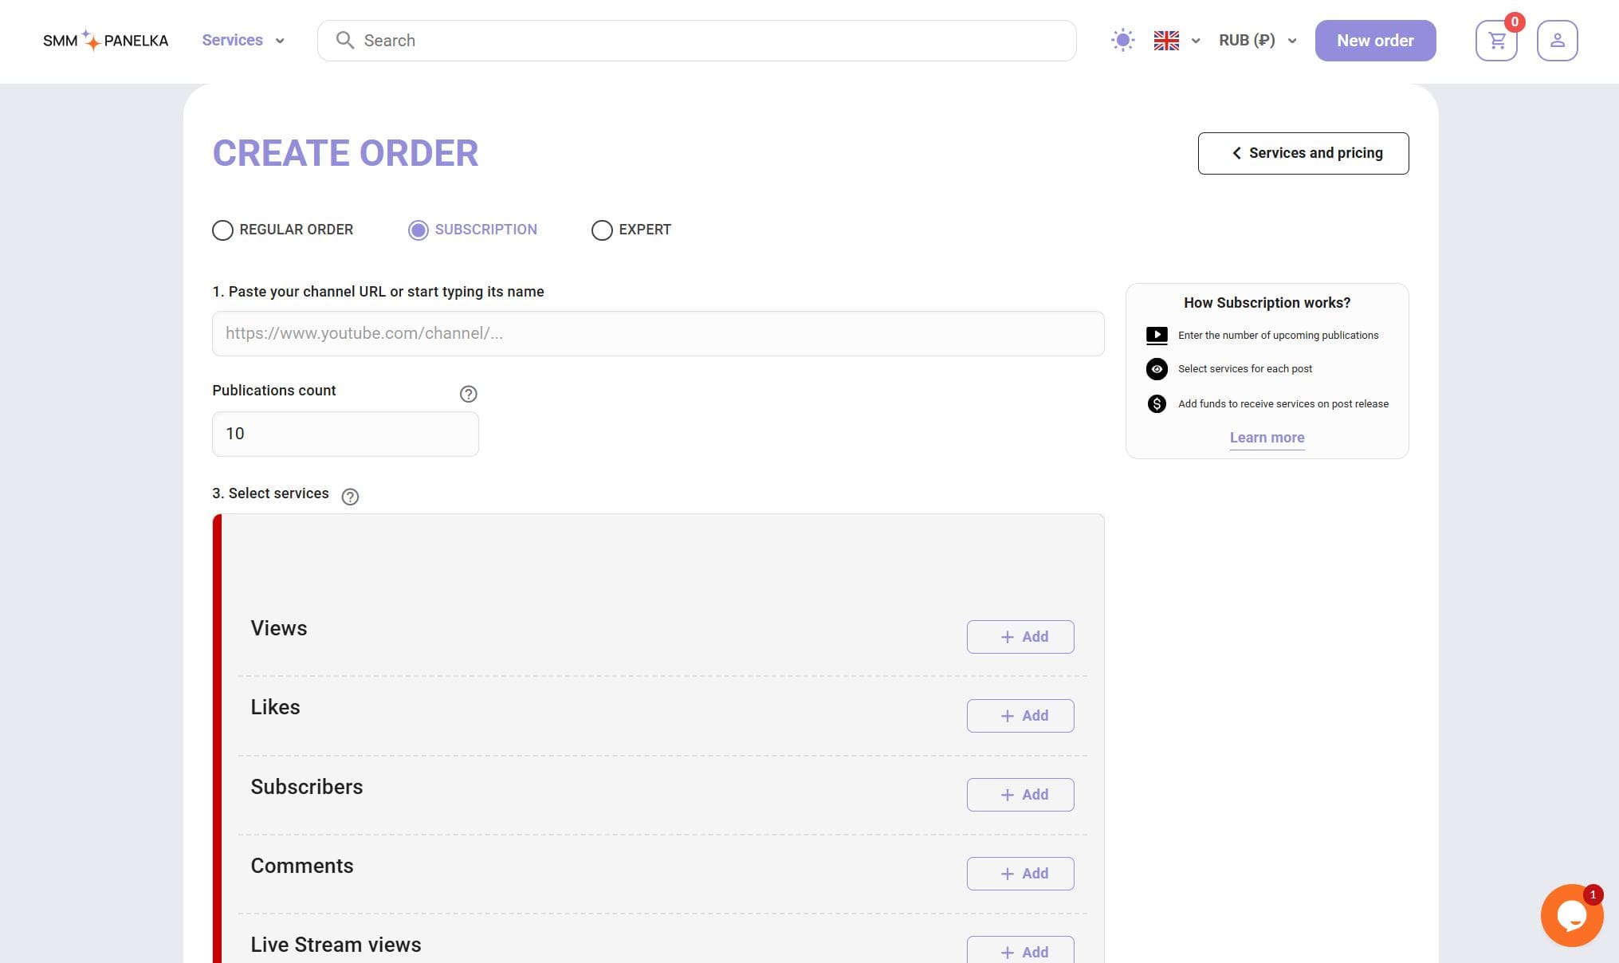Screen dimensions: 1619x963
Task: Click help icon beside Select services
Action: [349, 497]
